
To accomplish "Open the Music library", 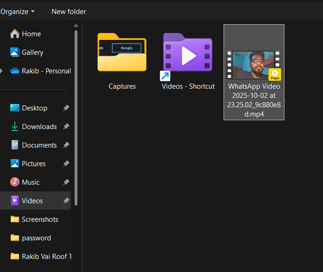I will tap(30, 182).
